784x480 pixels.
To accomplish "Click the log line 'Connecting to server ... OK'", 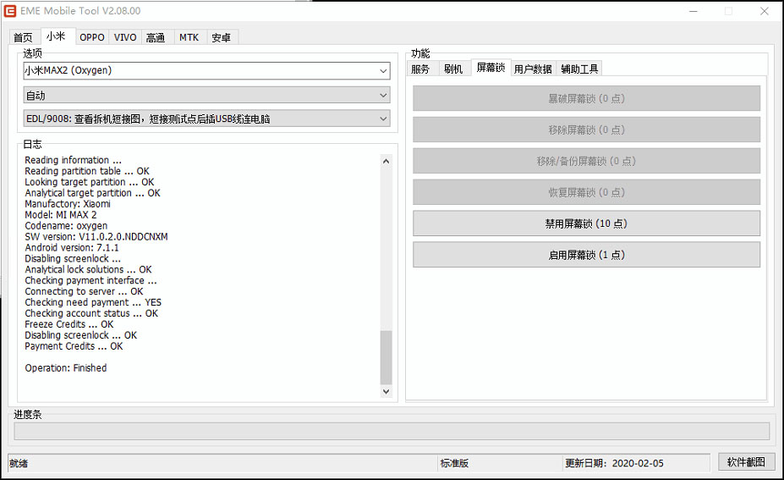I will pos(84,291).
